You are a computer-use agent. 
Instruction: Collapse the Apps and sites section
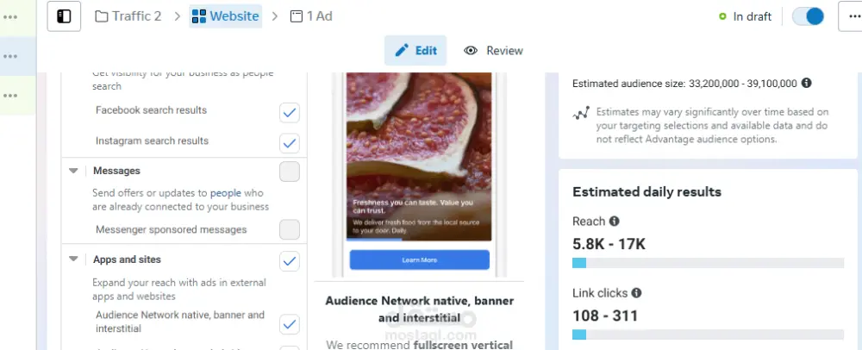pyautogui.click(x=73, y=259)
